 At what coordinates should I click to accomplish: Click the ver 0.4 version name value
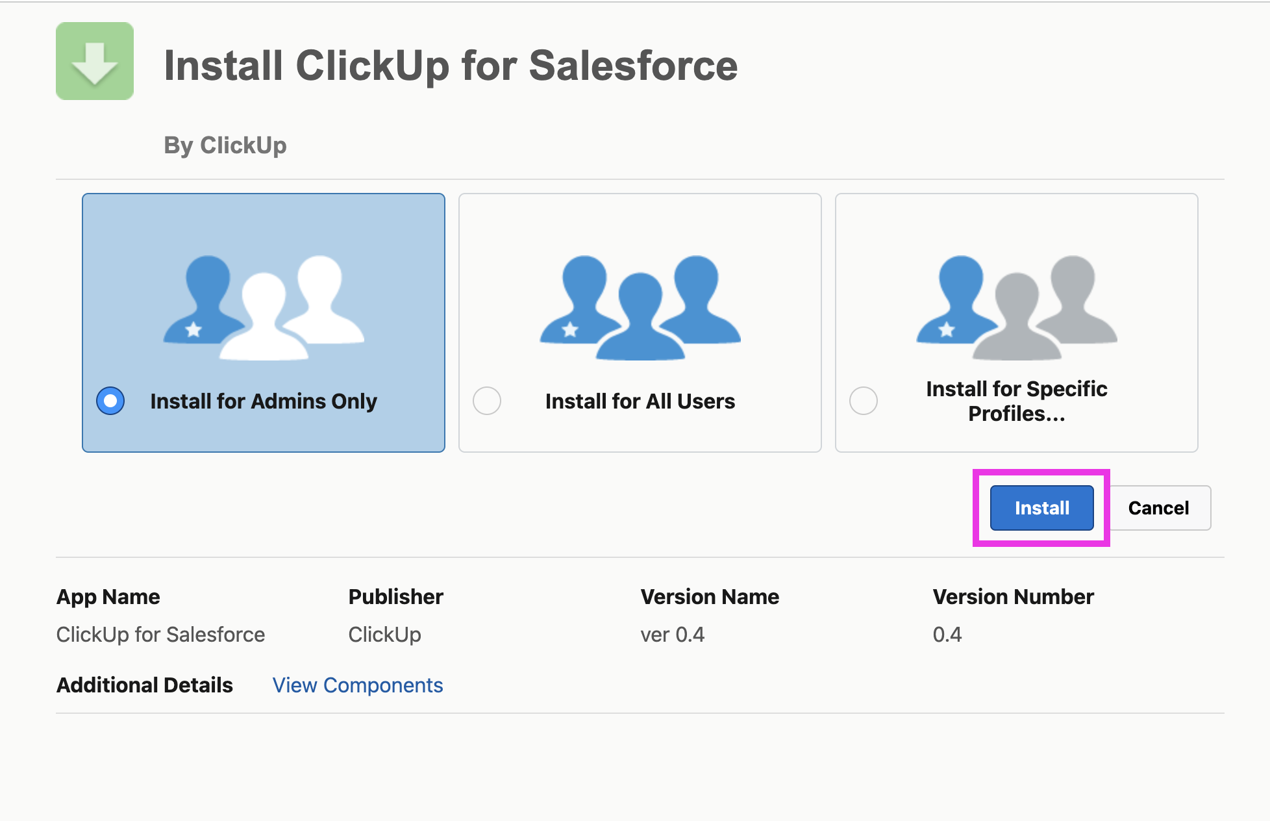coord(673,635)
